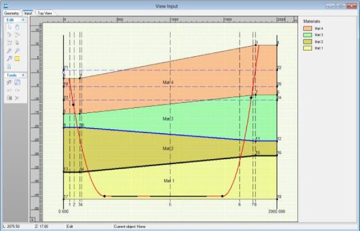Choose the zoom in magnifier tool
The height and width of the screenshot is (231, 360).
10,51
